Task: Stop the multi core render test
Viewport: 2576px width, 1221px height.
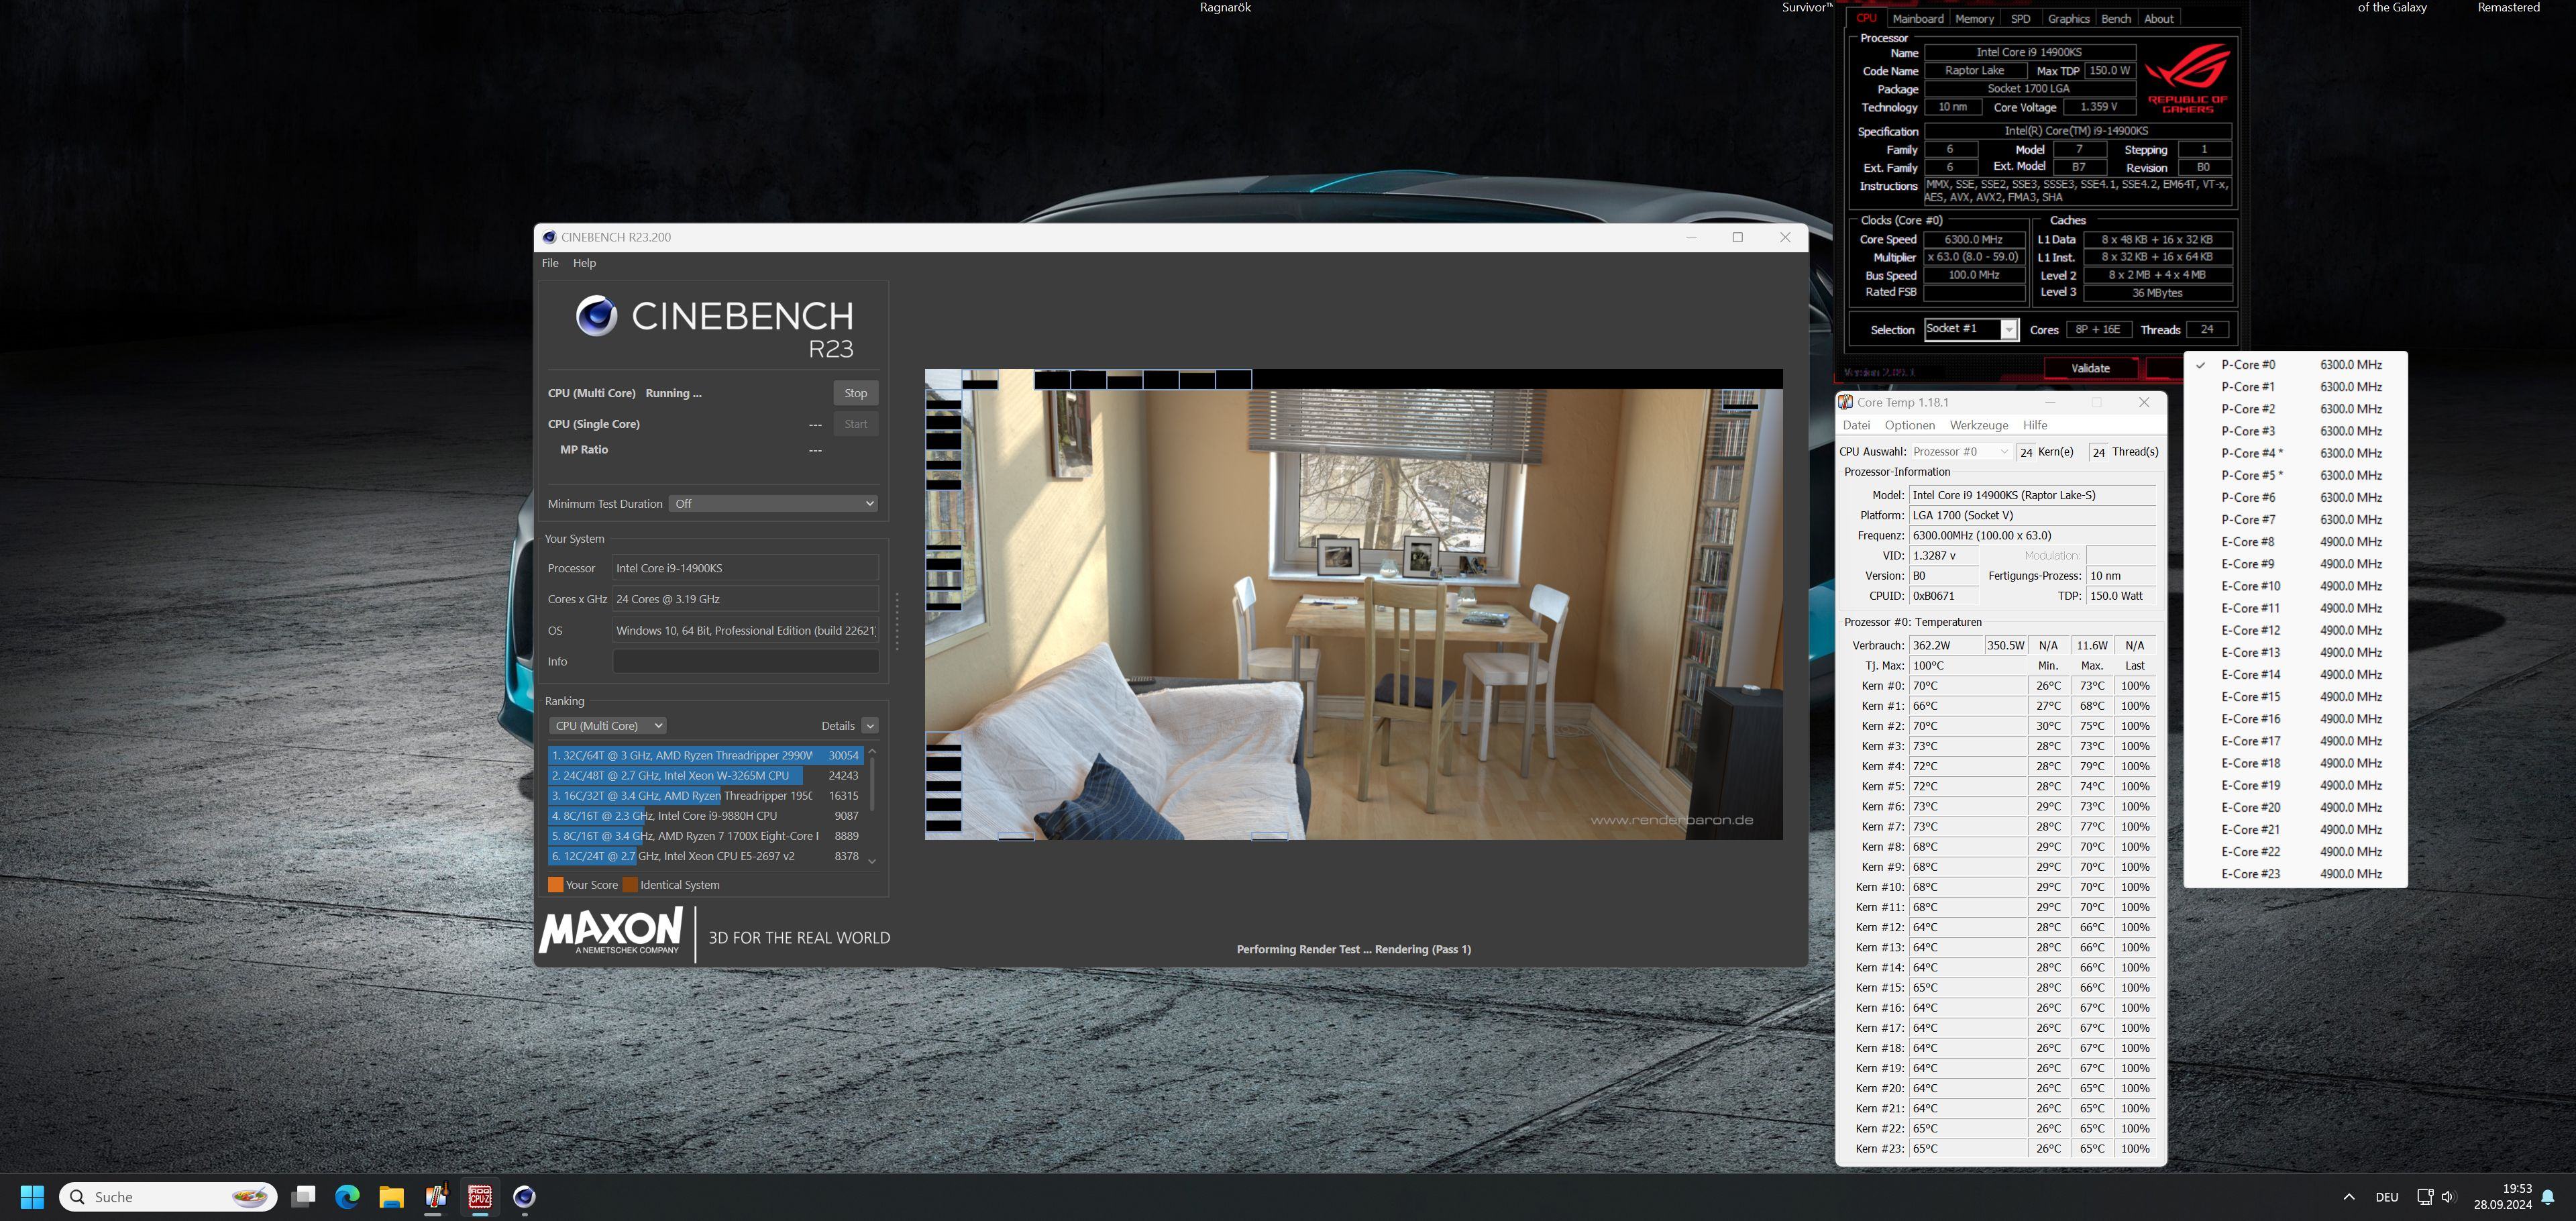Action: (855, 393)
